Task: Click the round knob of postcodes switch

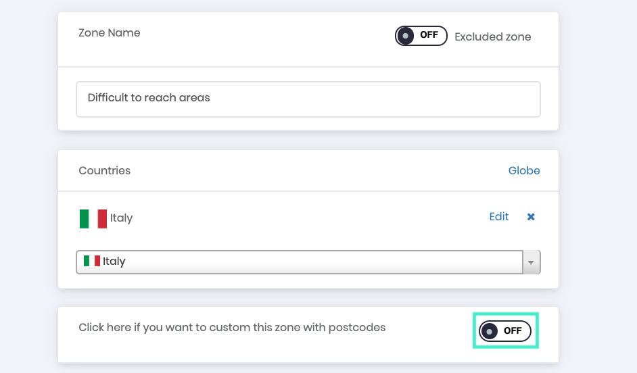Action: 489,331
